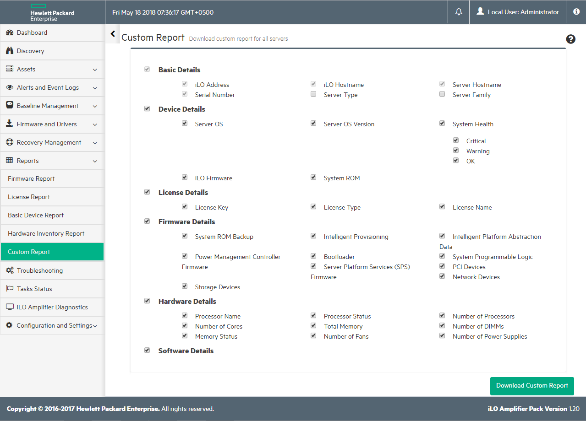This screenshot has width=586, height=421.
Task: Open the Firmware Report page
Action: pyautogui.click(x=31, y=178)
